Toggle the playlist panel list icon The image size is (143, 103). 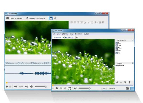[132, 88]
